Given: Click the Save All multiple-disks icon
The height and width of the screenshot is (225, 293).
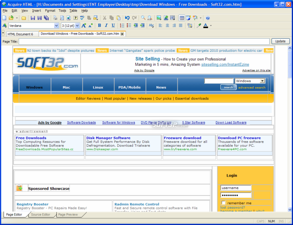Looking at the screenshot, I should tap(46, 18).
